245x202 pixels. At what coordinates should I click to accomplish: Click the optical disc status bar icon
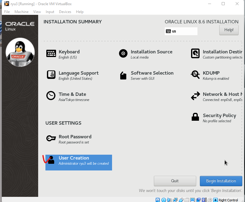click(164, 200)
